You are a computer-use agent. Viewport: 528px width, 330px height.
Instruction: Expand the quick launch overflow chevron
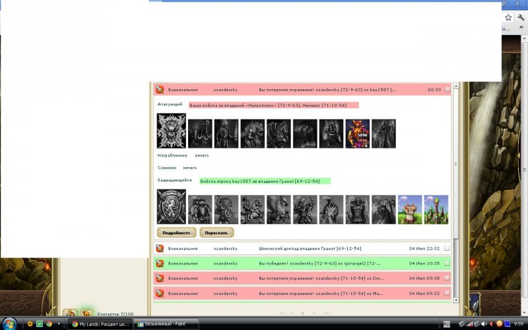[x=59, y=324]
